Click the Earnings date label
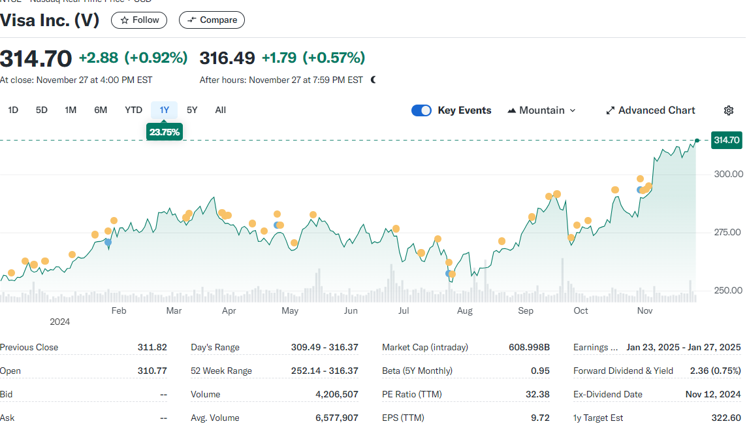The image size is (749, 432). click(x=595, y=348)
